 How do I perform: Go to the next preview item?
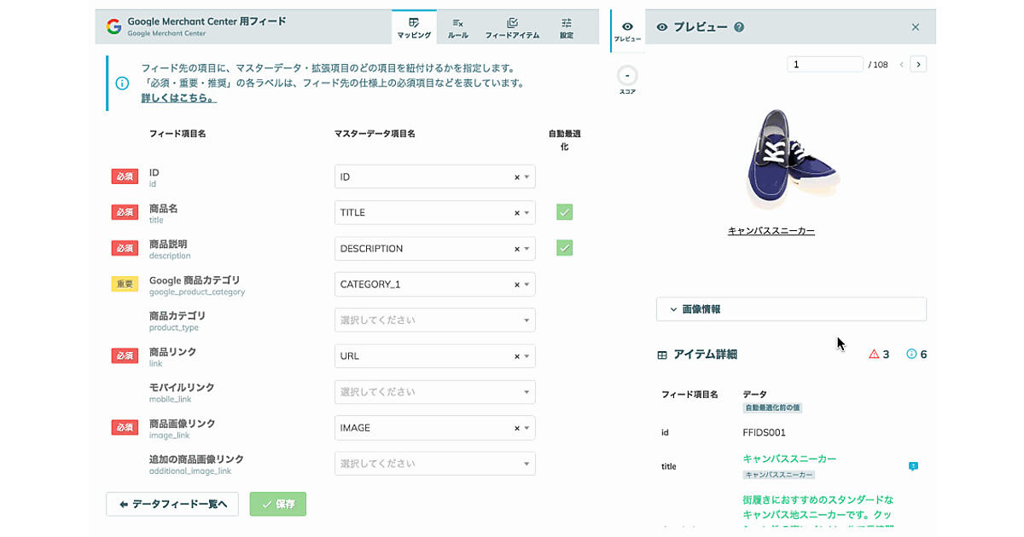tap(918, 64)
